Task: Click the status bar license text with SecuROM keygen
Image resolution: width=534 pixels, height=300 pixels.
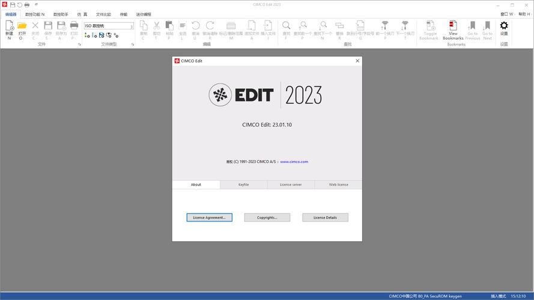Action: (425, 296)
